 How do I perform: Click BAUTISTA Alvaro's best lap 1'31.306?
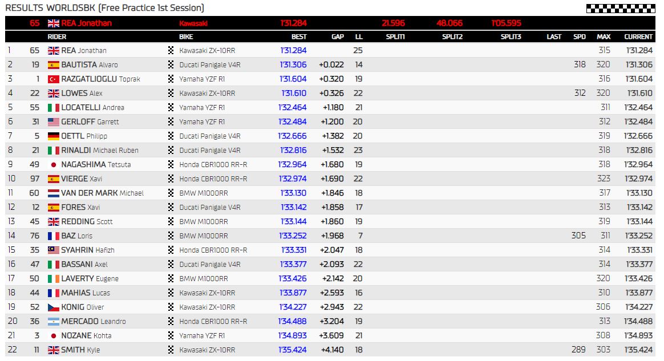tap(293, 65)
